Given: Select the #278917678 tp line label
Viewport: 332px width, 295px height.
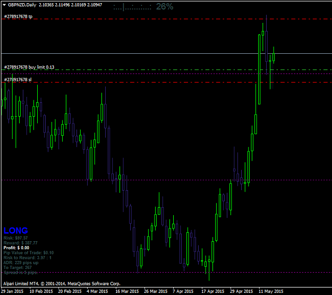Looking at the screenshot, I should click(18, 17).
